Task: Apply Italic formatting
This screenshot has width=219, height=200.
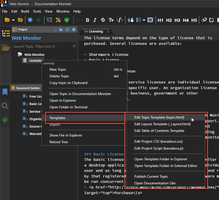Action: click(95, 20)
